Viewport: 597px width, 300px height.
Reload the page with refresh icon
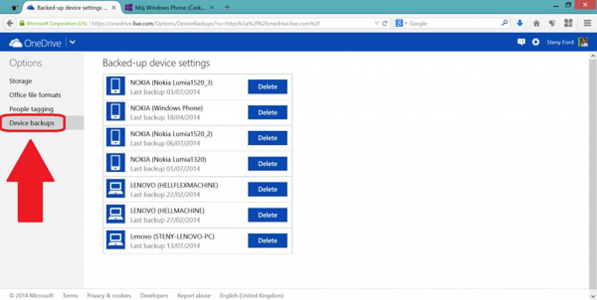[385, 23]
